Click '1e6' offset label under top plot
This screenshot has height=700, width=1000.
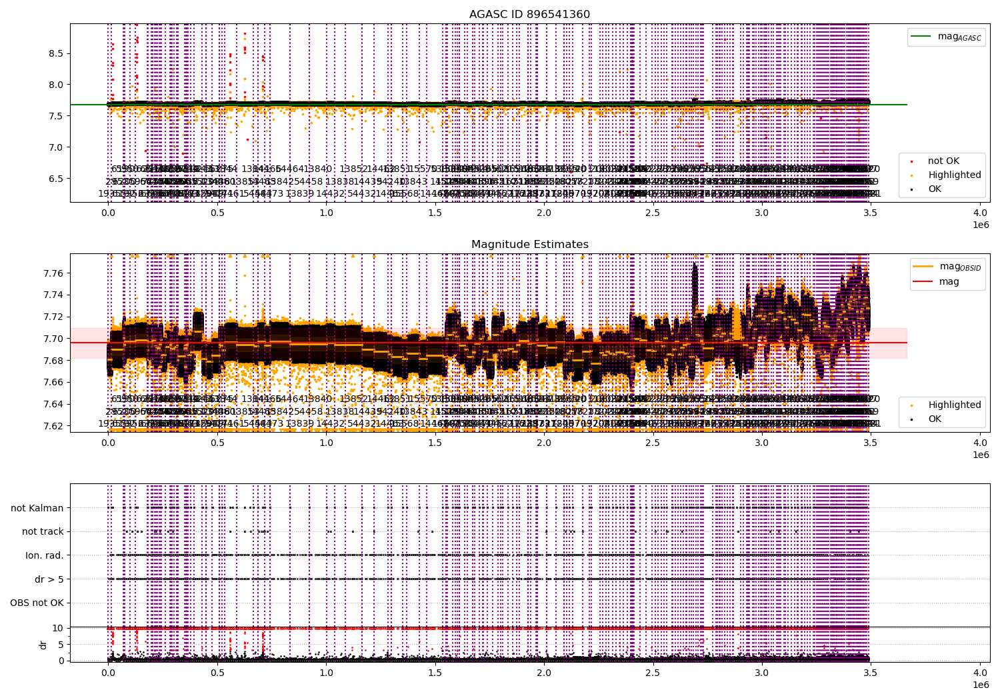(x=980, y=225)
